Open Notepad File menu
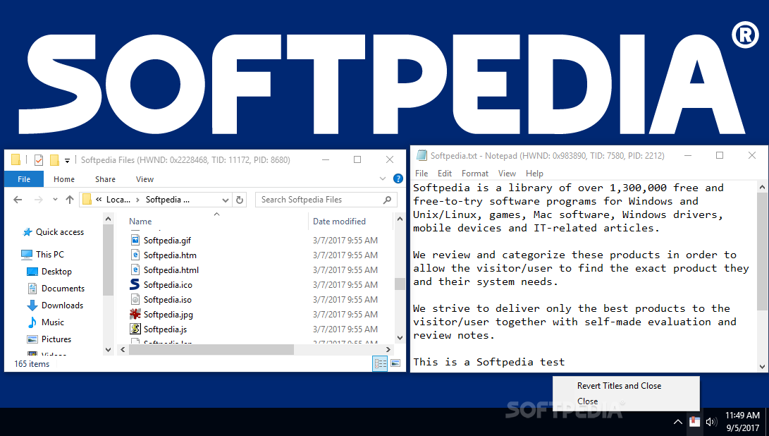The width and height of the screenshot is (769, 436). pyautogui.click(x=422, y=174)
